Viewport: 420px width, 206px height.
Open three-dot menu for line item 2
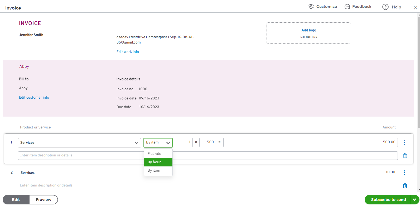coord(404,173)
